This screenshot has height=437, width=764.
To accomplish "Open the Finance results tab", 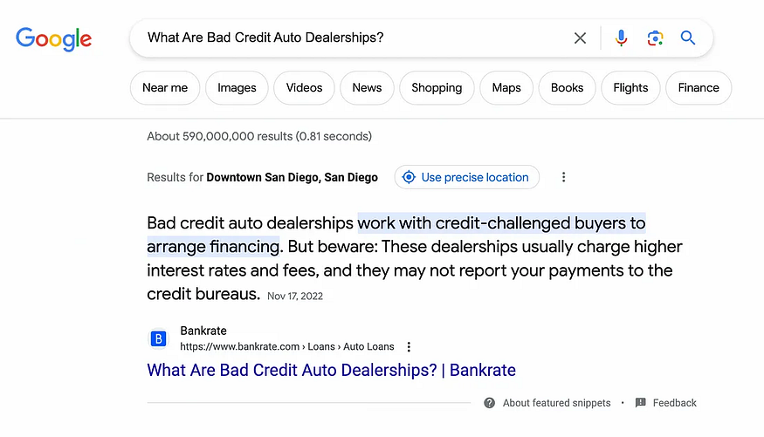I will pyautogui.click(x=699, y=87).
